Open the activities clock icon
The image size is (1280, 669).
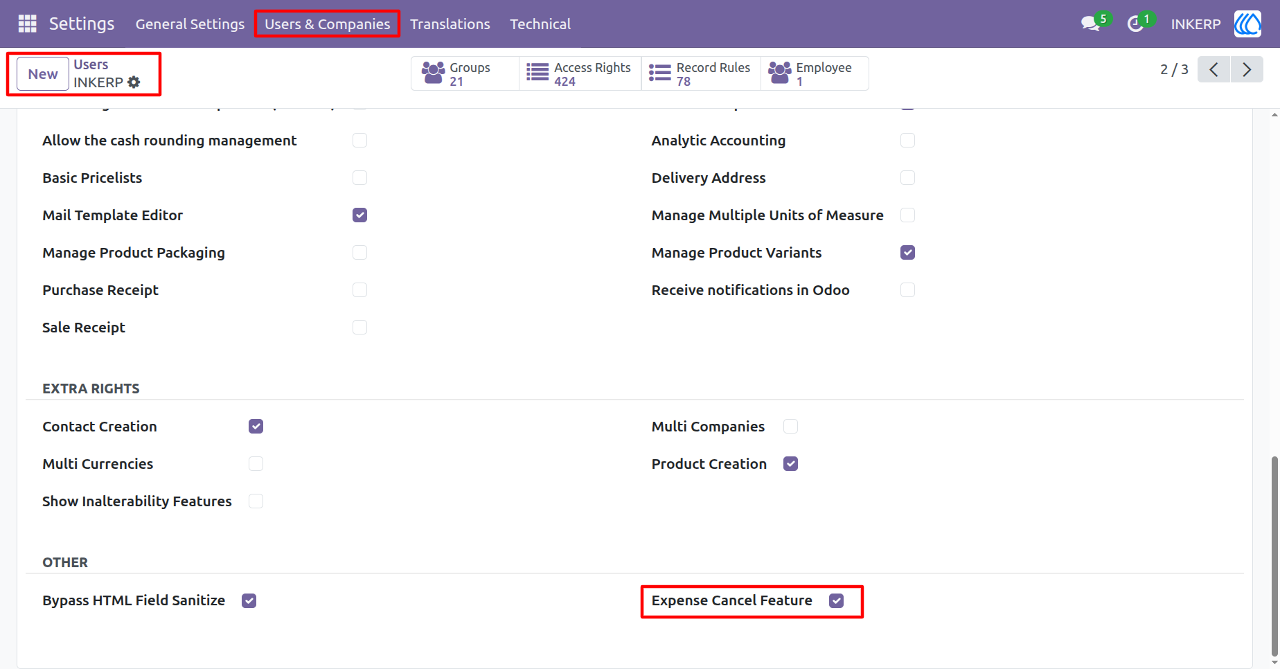coord(1135,24)
